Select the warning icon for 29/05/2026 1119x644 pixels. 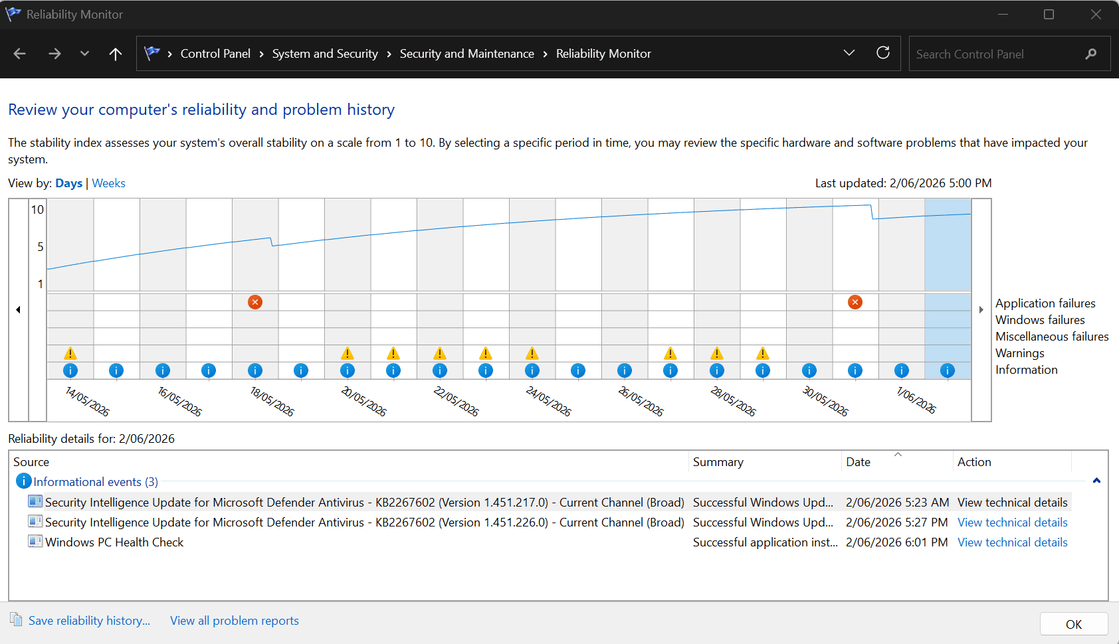[x=763, y=353]
